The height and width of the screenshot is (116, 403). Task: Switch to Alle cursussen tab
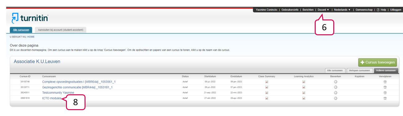[21, 30]
